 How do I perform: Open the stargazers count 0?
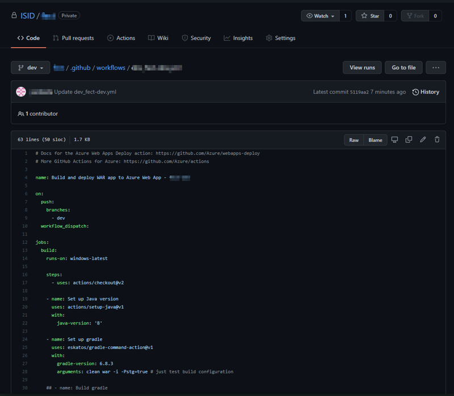click(x=390, y=16)
